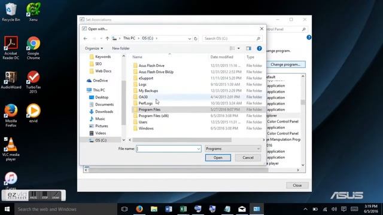Click the Open button
Viewport: 383px width, 215px height.
(218, 158)
